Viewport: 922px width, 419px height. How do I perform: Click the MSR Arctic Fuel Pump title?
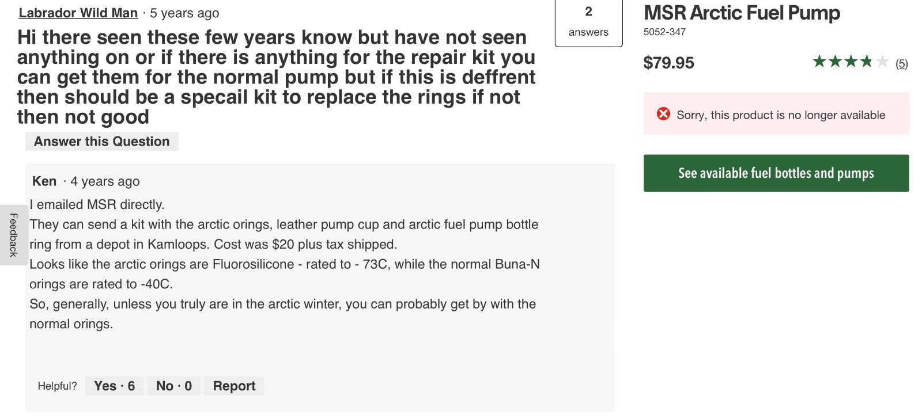pos(742,13)
